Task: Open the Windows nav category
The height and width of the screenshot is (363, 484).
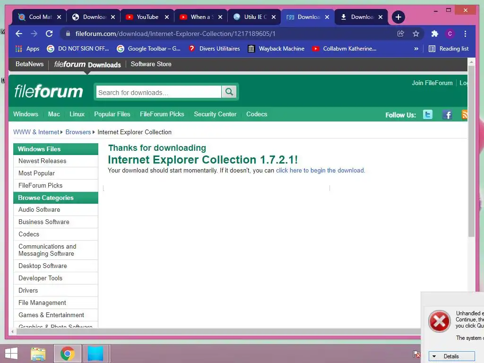Action: [26, 114]
